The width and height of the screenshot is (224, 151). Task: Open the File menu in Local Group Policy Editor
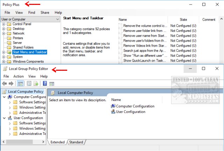tap(6, 76)
